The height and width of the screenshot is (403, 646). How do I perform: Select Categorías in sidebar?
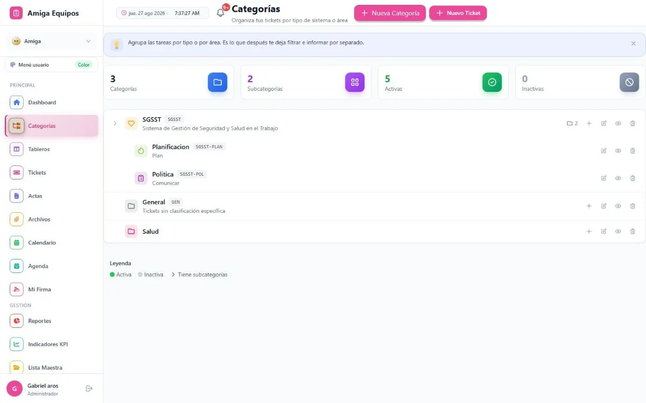click(52, 126)
